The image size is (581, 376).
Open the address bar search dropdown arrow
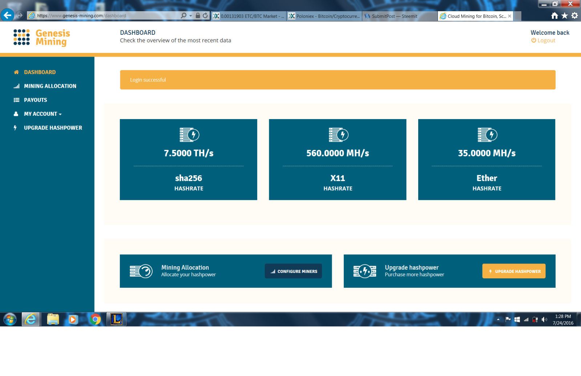(191, 16)
